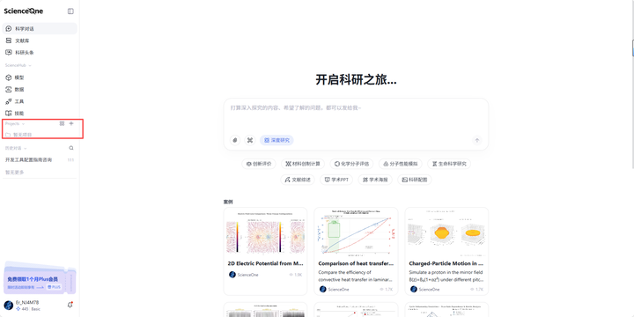Open the user avatar profile
The image size is (634, 317).
8,306
